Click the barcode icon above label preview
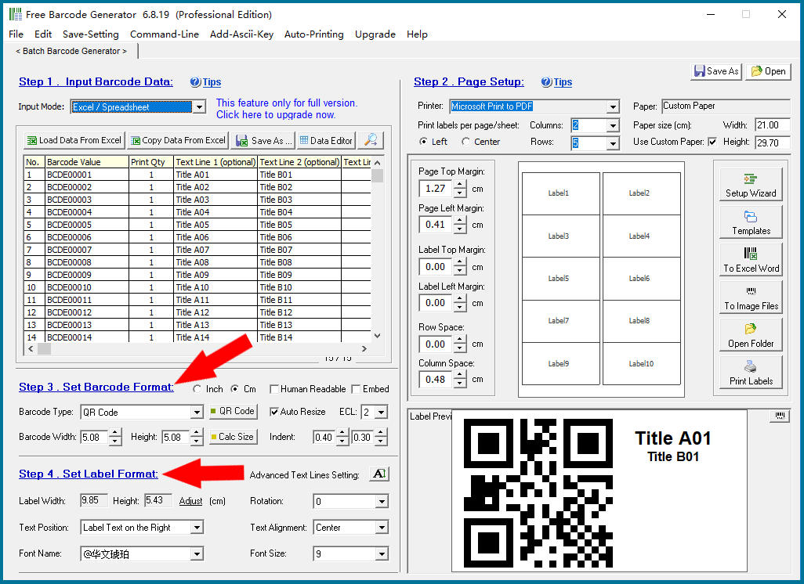 (x=780, y=416)
